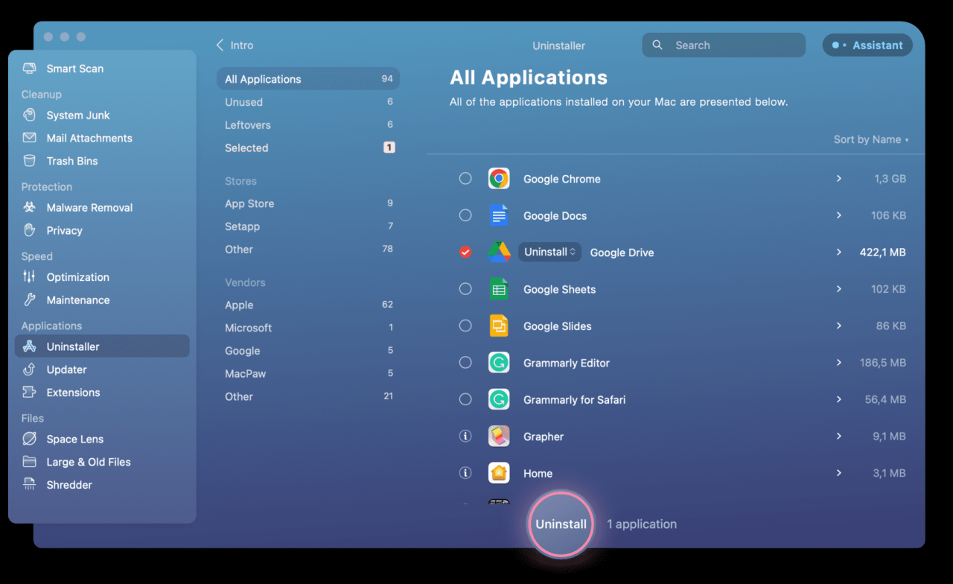The height and width of the screenshot is (584, 953).
Task: Select Grammarly for Safari checkbox
Action: point(465,399)
